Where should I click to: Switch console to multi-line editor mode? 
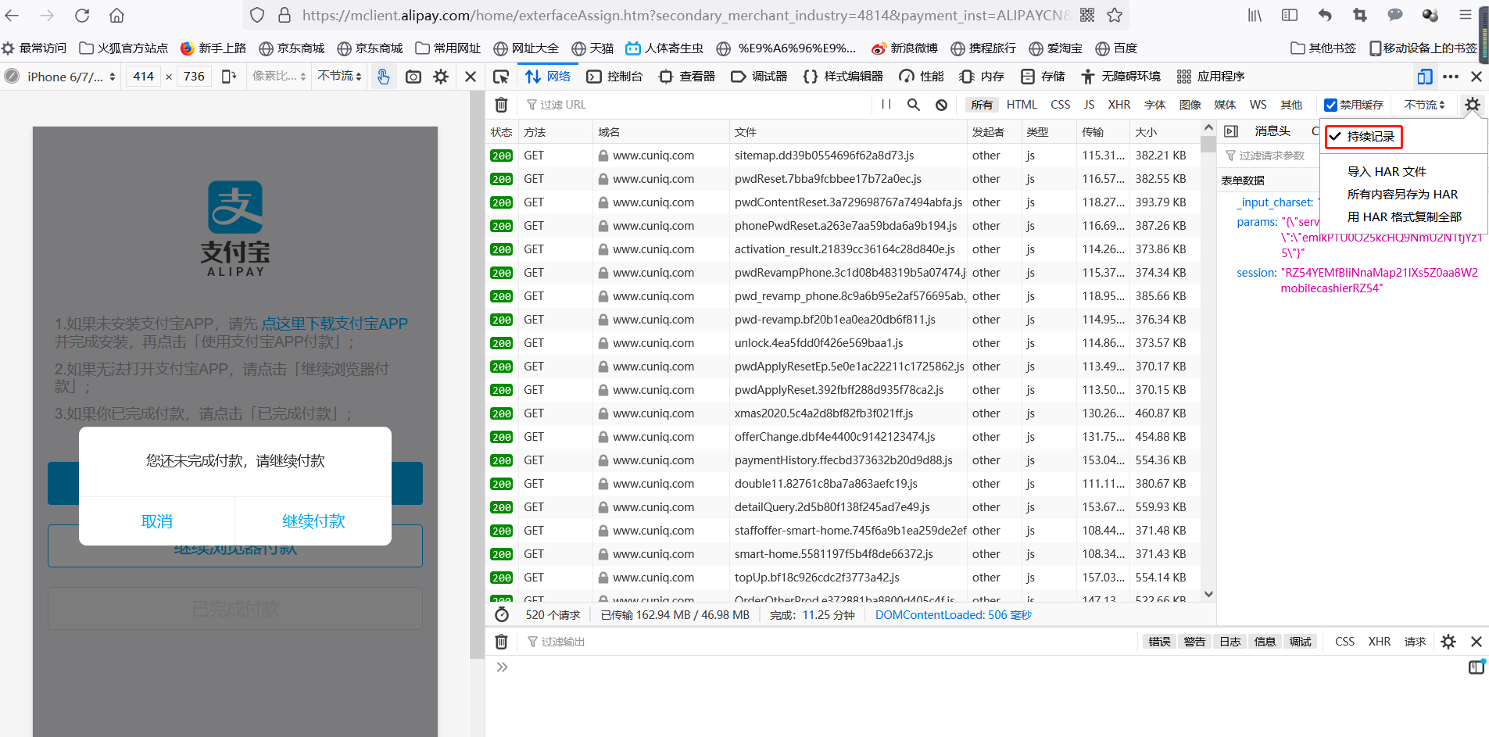click(x=1476, y=667)
